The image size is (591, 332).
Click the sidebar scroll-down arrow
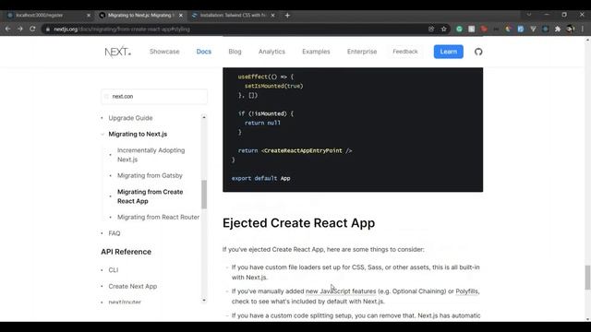click(204, 300)
